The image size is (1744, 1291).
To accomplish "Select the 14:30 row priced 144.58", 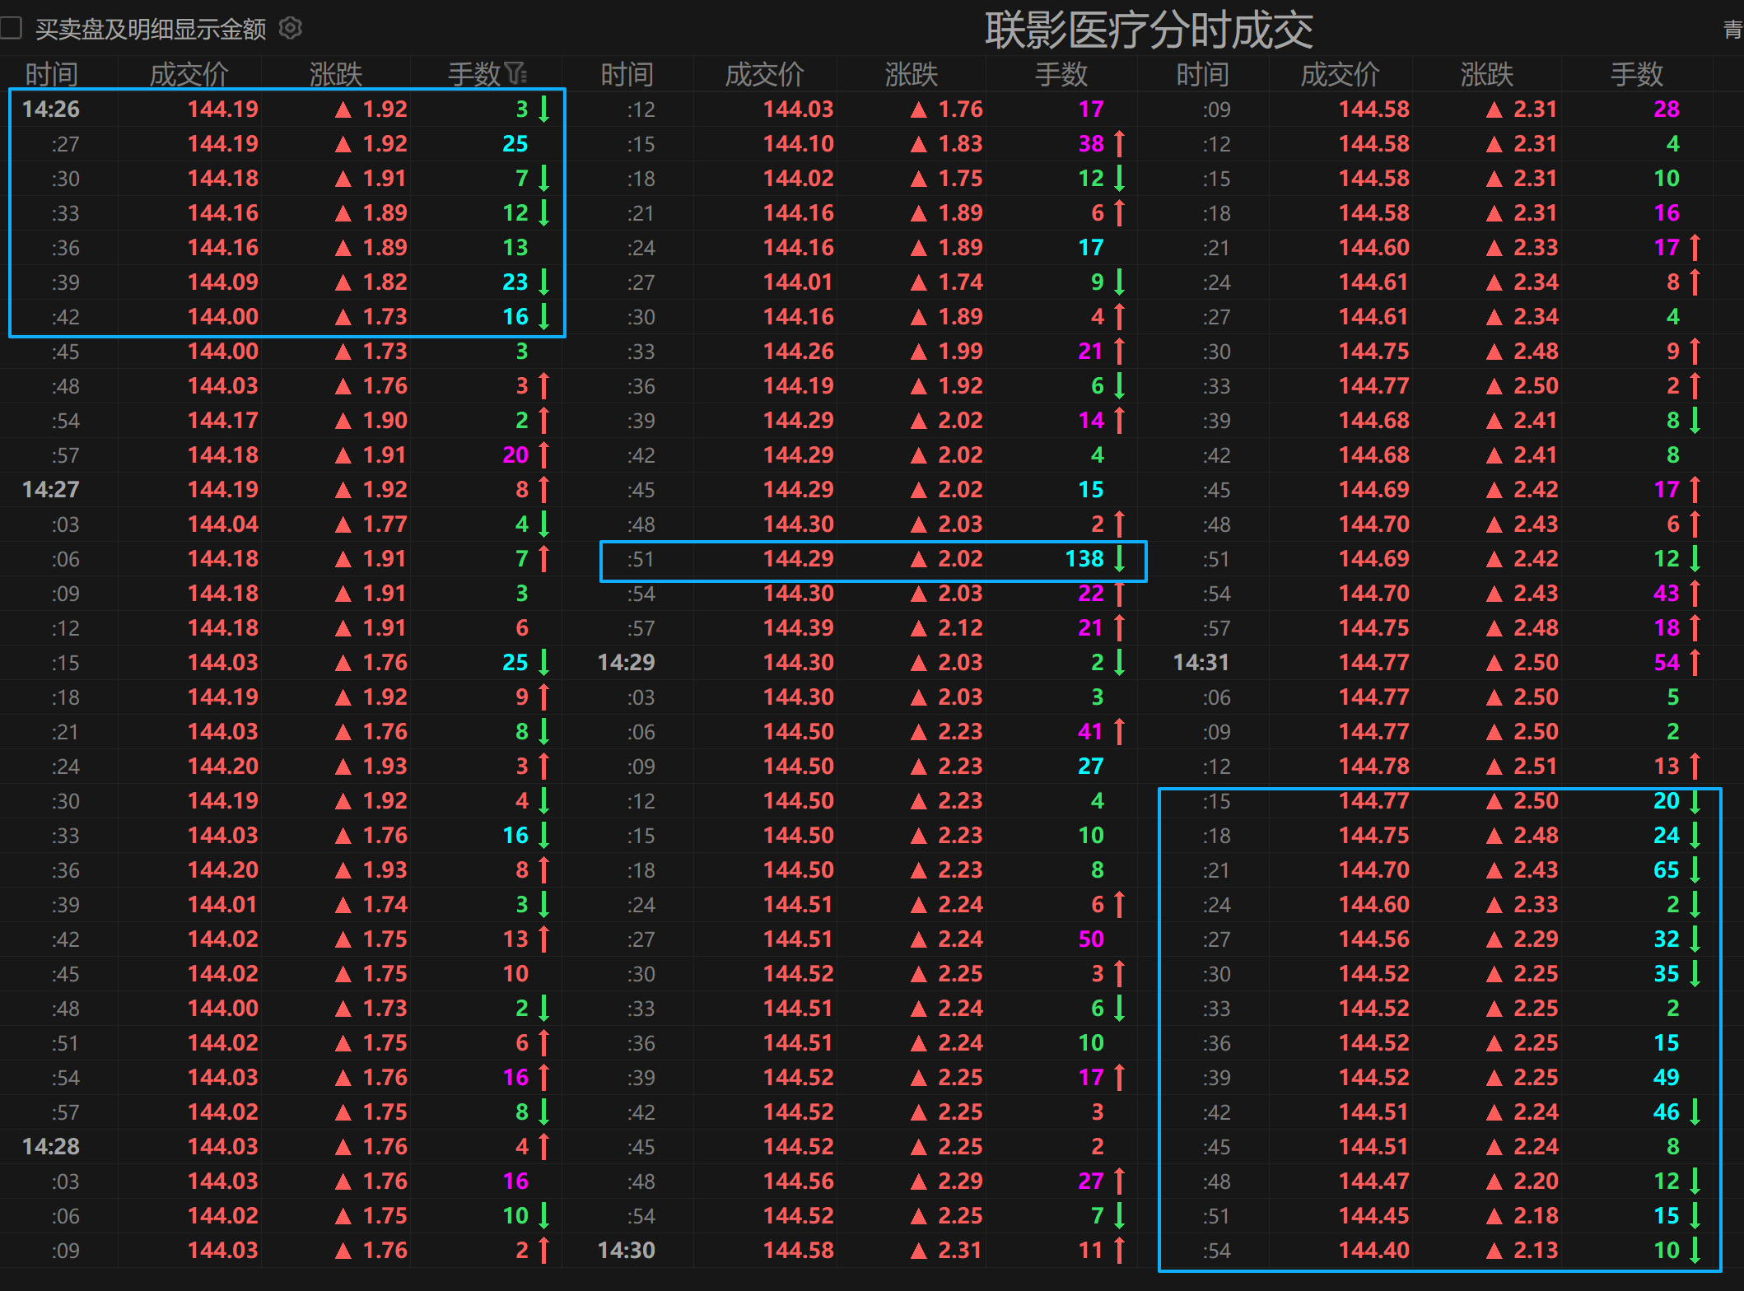I will [x=798, y=1251].
